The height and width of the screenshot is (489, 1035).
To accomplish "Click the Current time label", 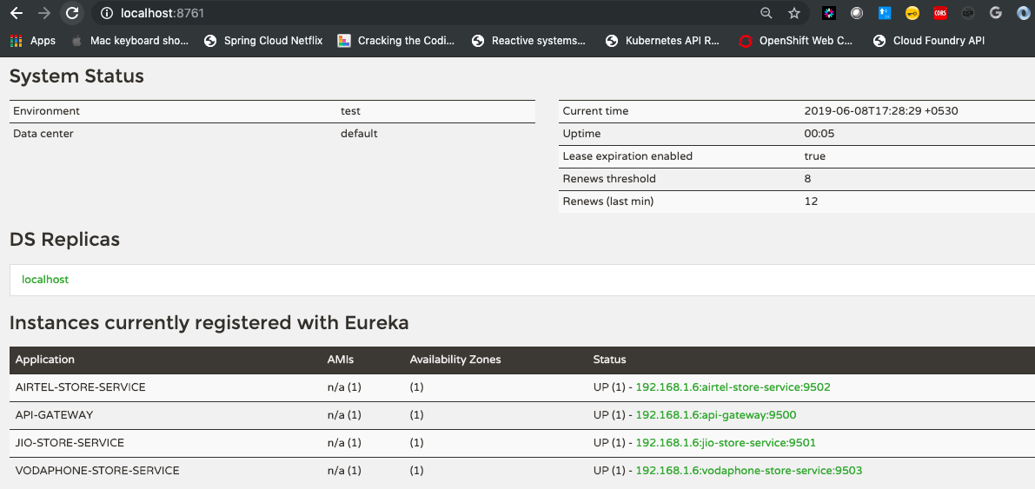I will click(x=595, y=111).
